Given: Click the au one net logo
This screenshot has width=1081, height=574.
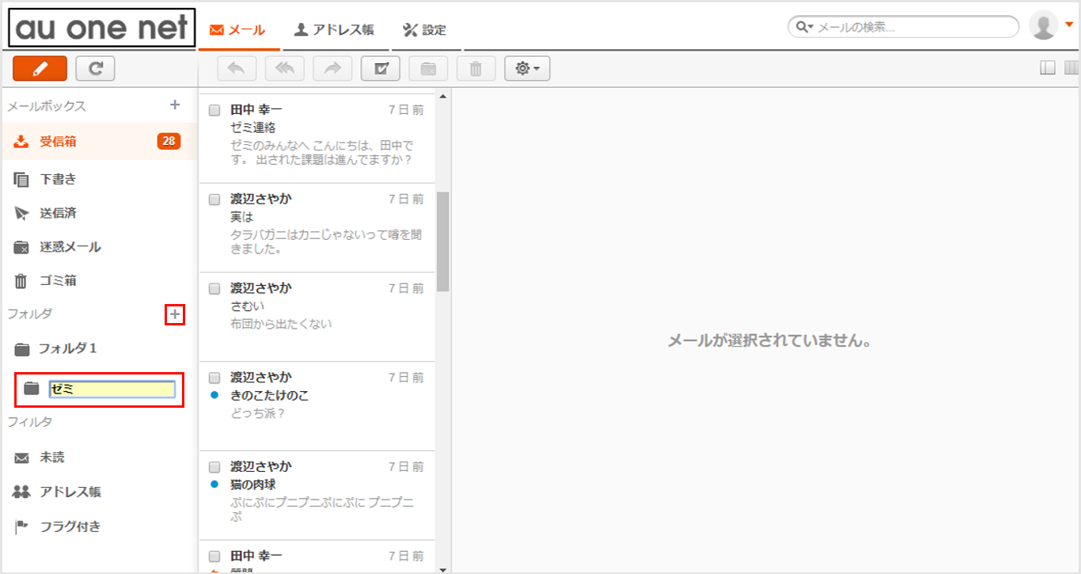Looking at the screenshot, I should [102, 28].
